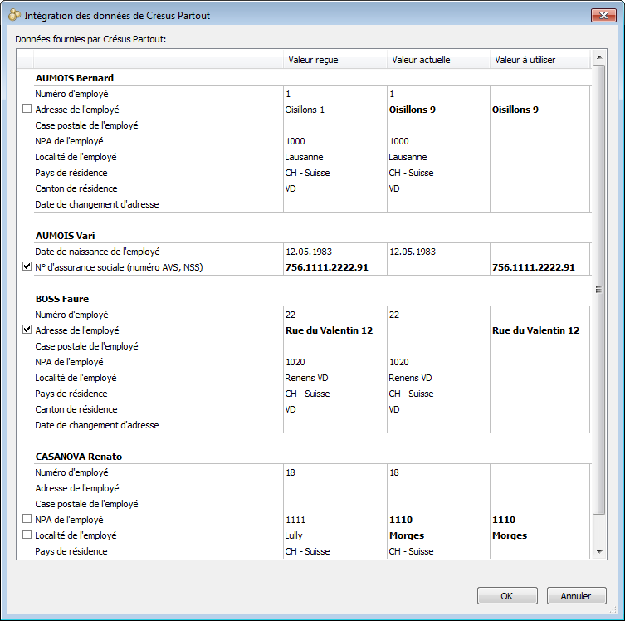Click current NPA 1020 for BOSS Faure
The height and width of the screenshot is (621, 625).
[x=399, y=362]
